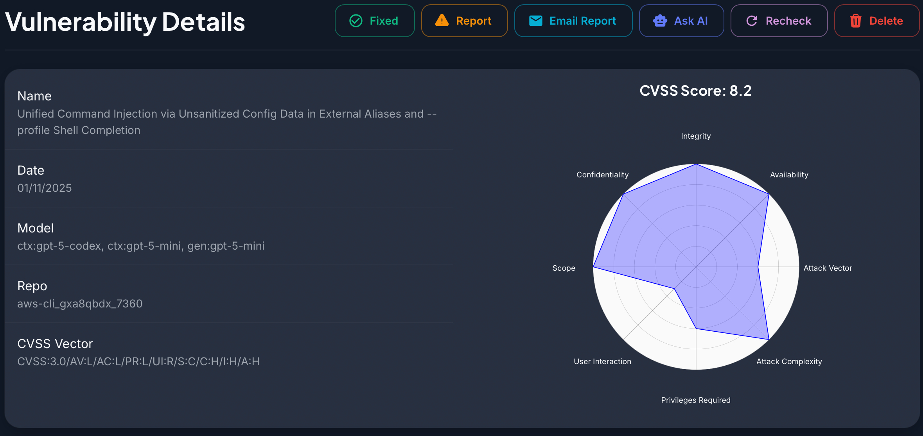Select the CVSS Vector string
923x436 pixels.
(138, 361)
